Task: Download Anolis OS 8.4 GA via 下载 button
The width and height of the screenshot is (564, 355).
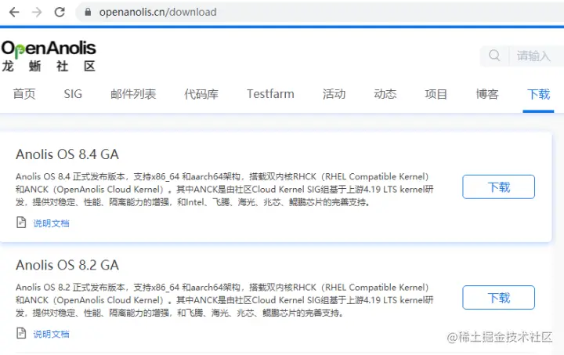Action: coord(498,187)
